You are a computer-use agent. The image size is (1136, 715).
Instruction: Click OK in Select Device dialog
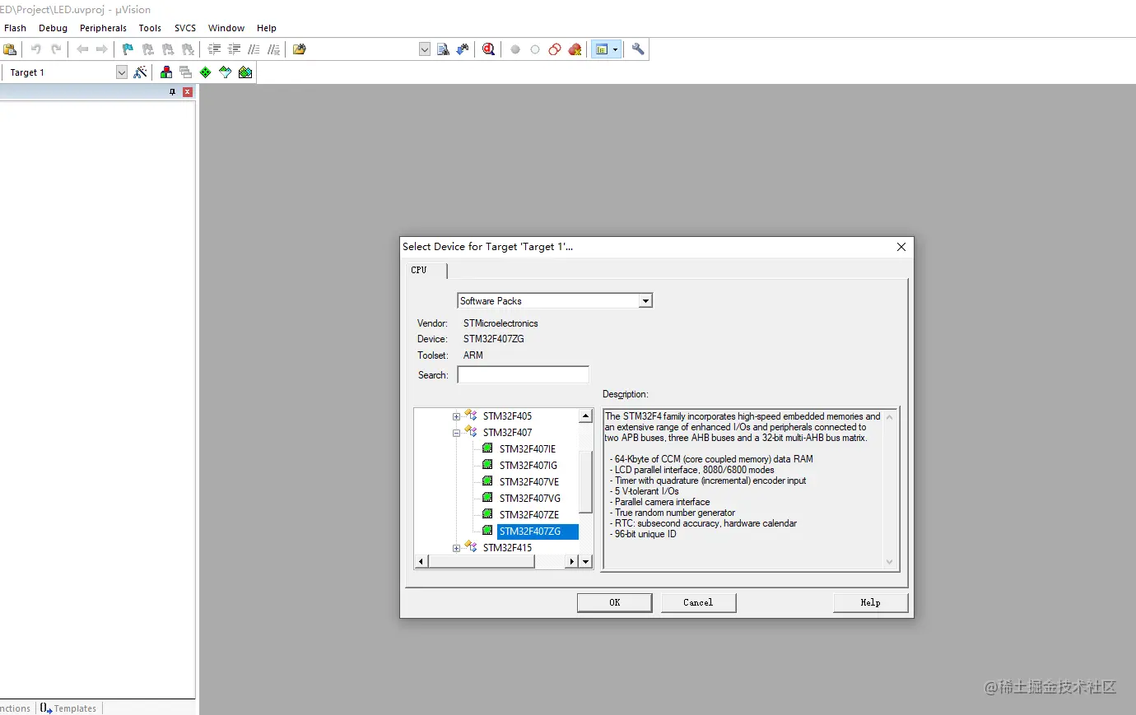point(614,602)
